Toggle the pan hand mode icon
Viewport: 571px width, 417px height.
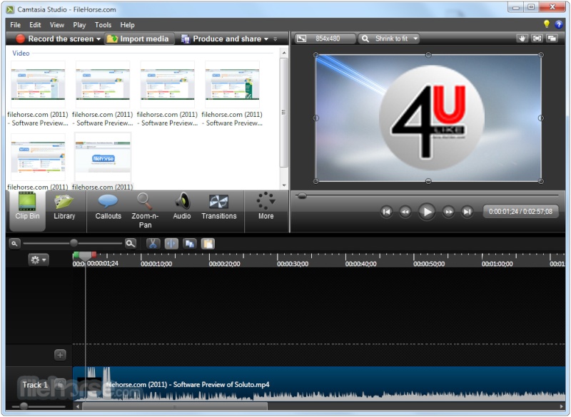(x=522, y=38)
